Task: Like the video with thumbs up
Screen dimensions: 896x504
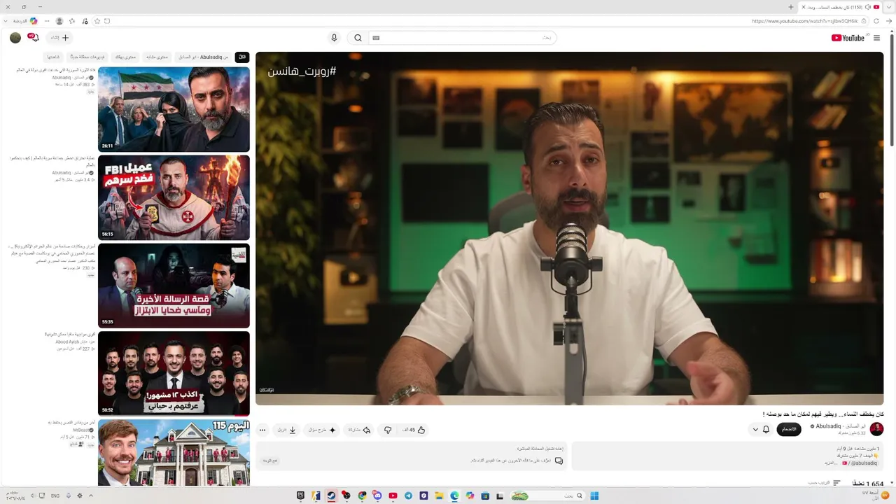Action: [414, 430]
